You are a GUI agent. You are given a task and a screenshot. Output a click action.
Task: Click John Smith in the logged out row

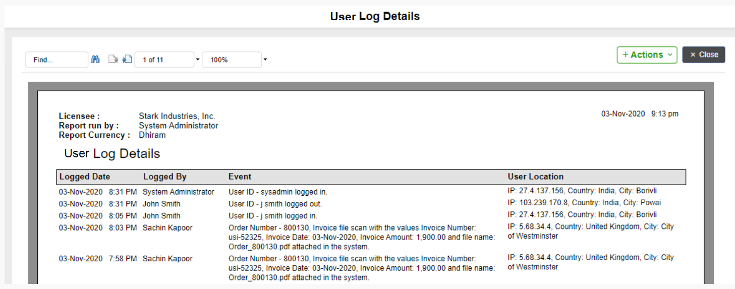[x=161, y=204]
